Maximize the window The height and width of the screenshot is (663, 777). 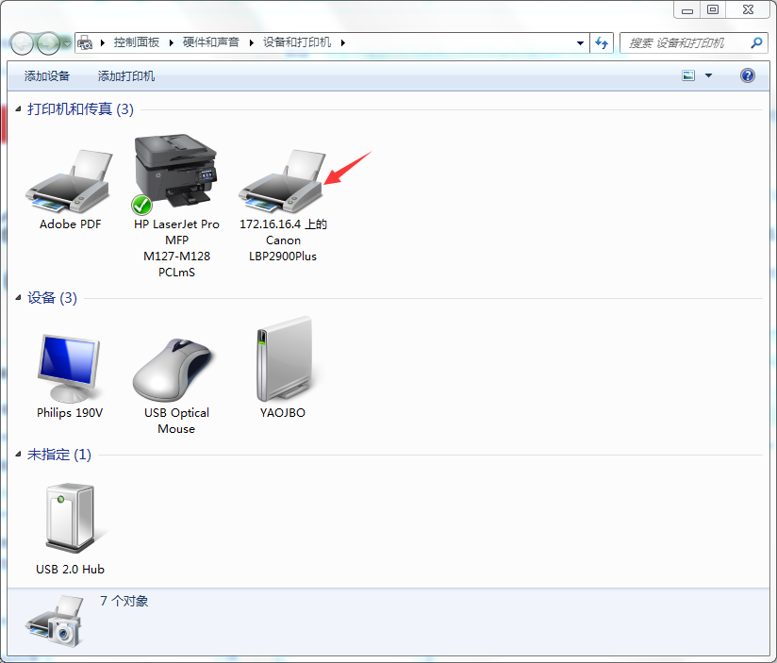(713, 10)
